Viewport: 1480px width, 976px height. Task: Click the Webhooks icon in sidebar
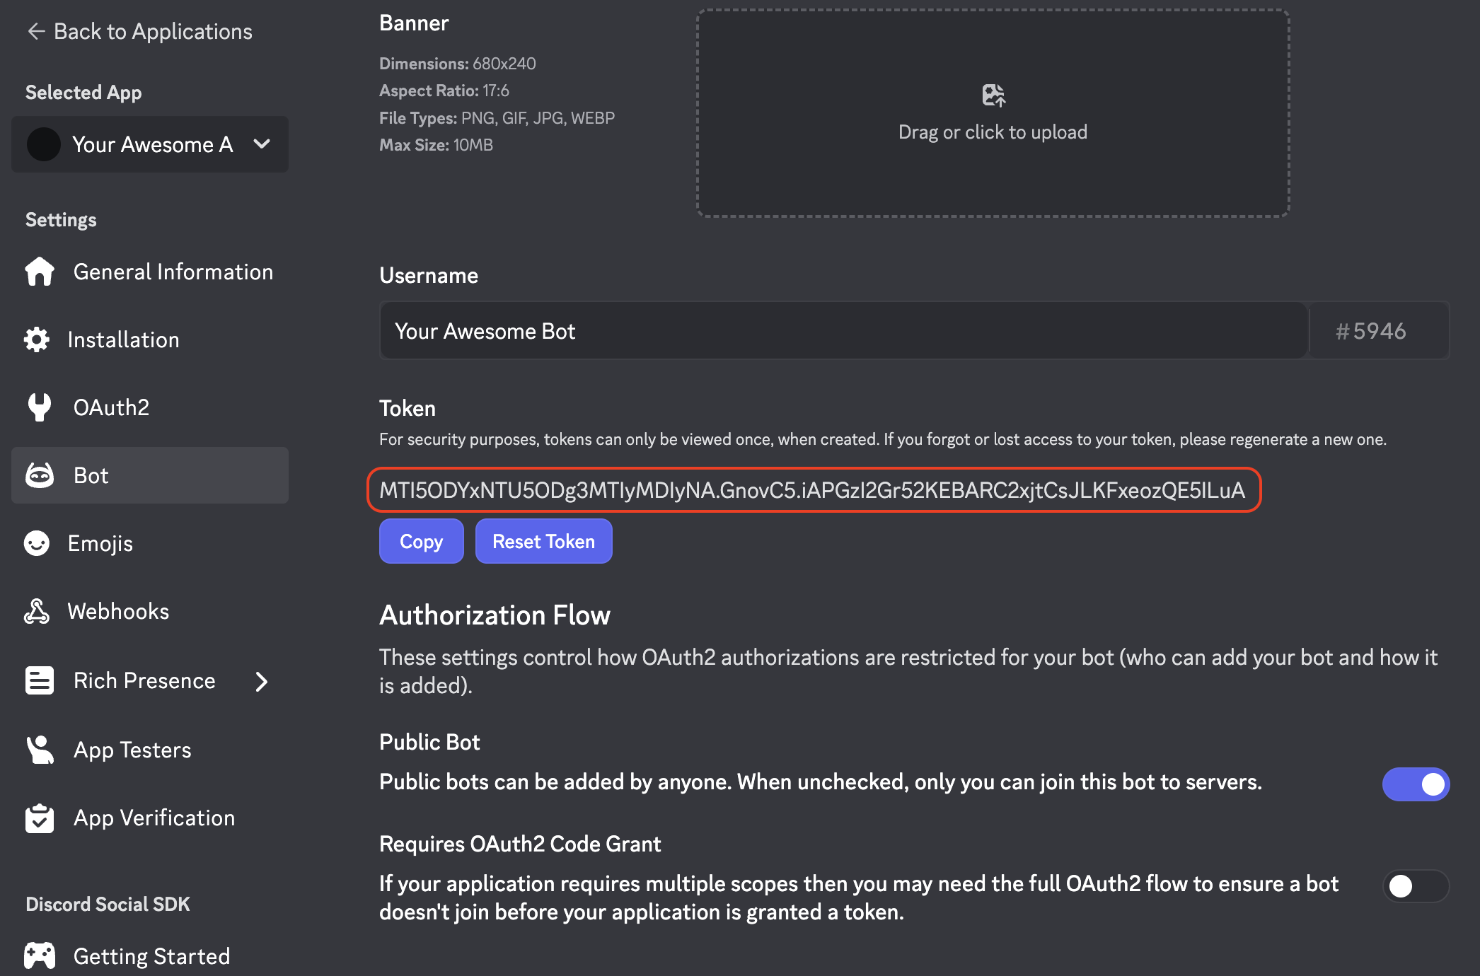pos(37,611)
